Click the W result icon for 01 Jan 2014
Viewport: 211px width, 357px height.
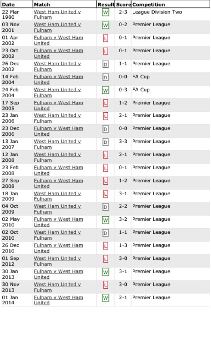[x=105, y=298]
